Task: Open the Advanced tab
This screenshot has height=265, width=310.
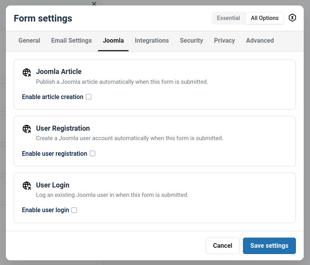Action: 260,40
